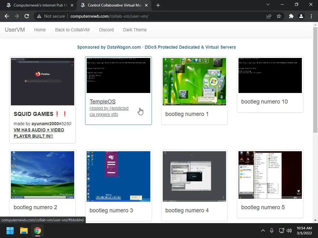
Task: Open a new tab with the plus button
Action: click(158, 5)
